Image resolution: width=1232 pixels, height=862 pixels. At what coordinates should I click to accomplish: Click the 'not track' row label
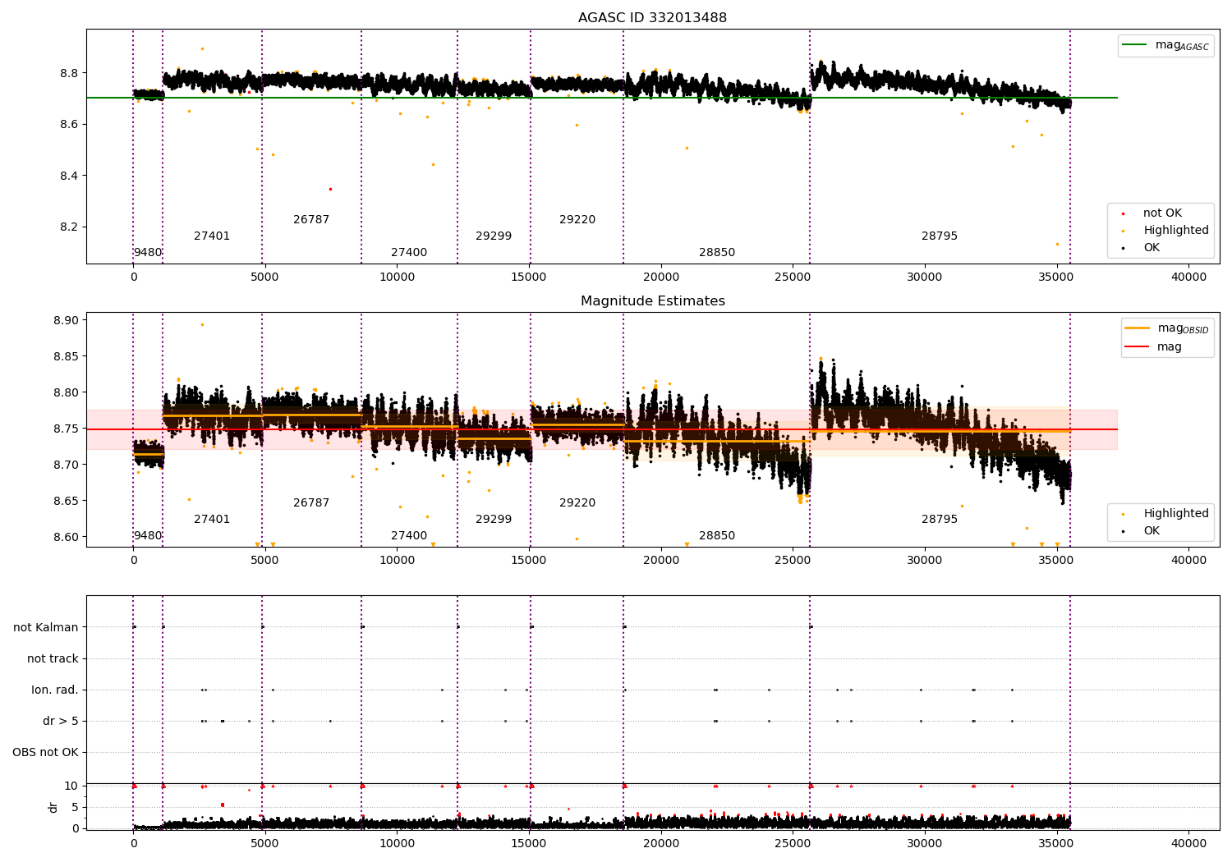53,658
